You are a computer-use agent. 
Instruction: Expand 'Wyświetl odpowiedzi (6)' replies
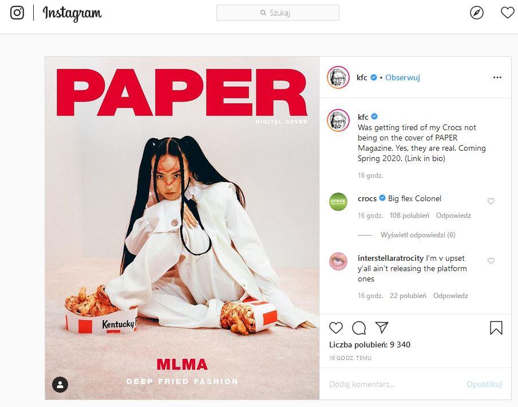pos(418,235)
